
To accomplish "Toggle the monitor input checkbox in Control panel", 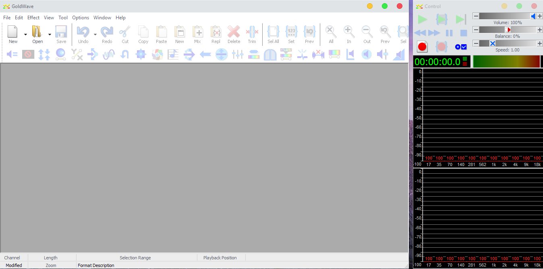I will pyautogui.click(x=464, y=47).
